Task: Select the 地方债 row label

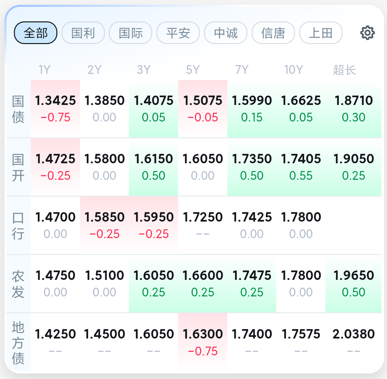Action: [x=18, y=343]
